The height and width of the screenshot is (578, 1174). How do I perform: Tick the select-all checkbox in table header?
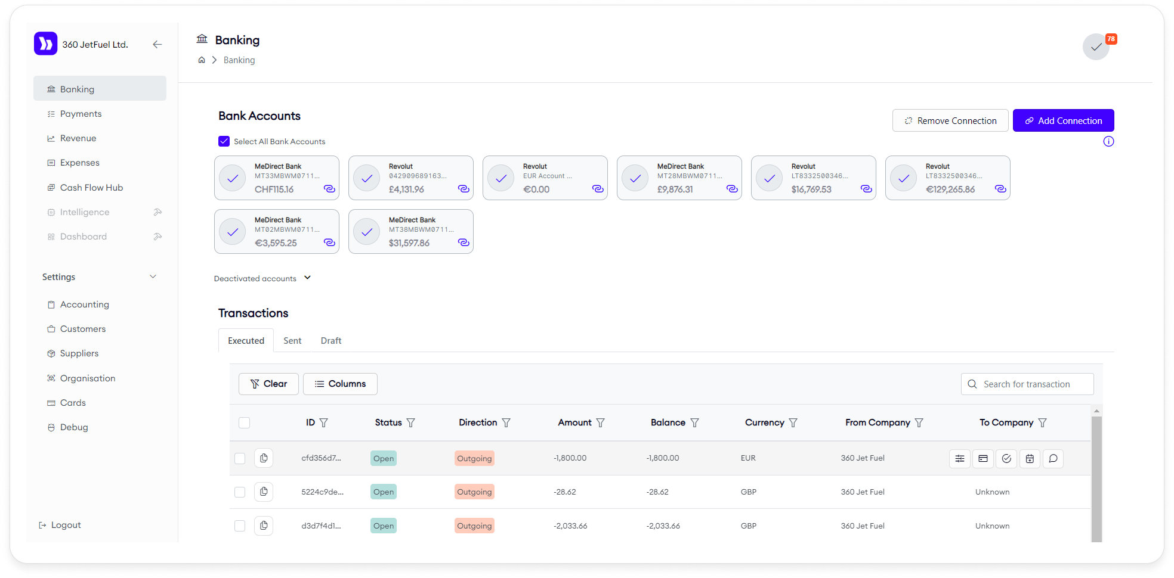244,422
